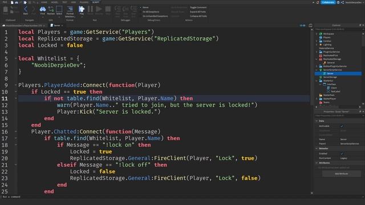Screen dimensions: 365x205
Task: Open the MODEL ribbon tab
Action: (x=55, y=2)
